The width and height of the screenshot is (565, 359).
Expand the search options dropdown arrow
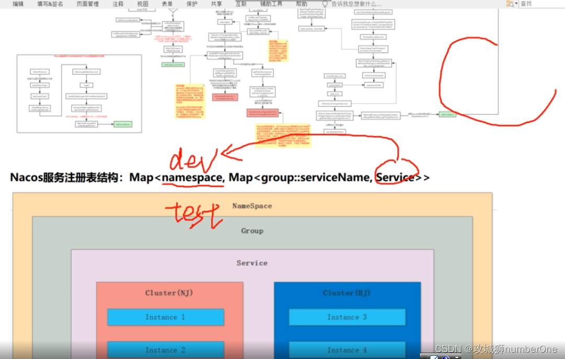tap(516, 4)
